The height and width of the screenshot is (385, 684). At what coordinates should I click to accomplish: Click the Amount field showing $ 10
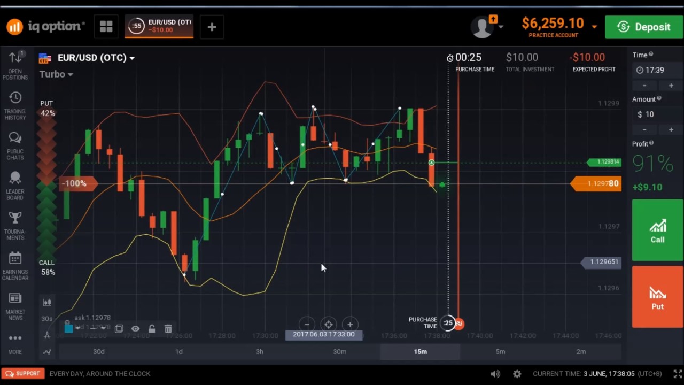point(657,114)
